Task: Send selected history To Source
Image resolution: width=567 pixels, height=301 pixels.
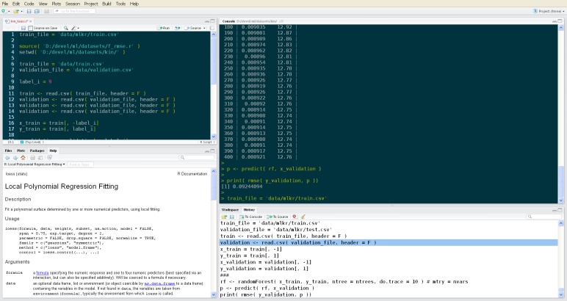Action: point(278,217)
